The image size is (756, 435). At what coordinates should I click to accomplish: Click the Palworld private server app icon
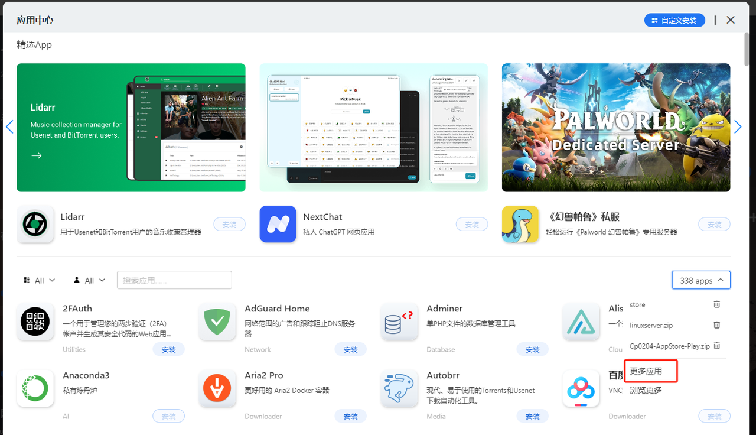coord(520,224)
